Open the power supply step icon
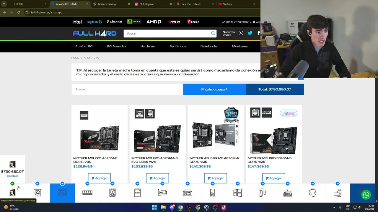The height and width of the screenshot is (212, 378). (188, 193)
